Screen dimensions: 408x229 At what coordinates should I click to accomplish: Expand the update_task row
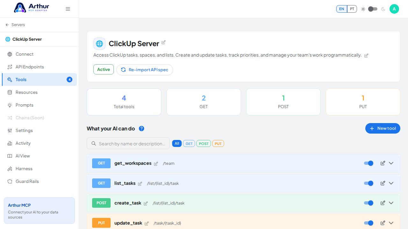tap(391, 223)
